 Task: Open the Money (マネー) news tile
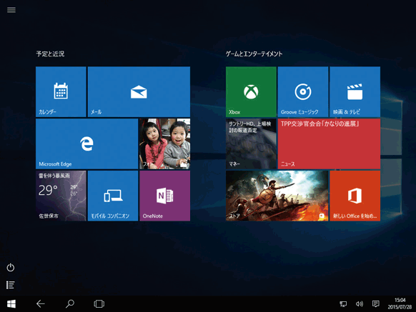(251, 144)
